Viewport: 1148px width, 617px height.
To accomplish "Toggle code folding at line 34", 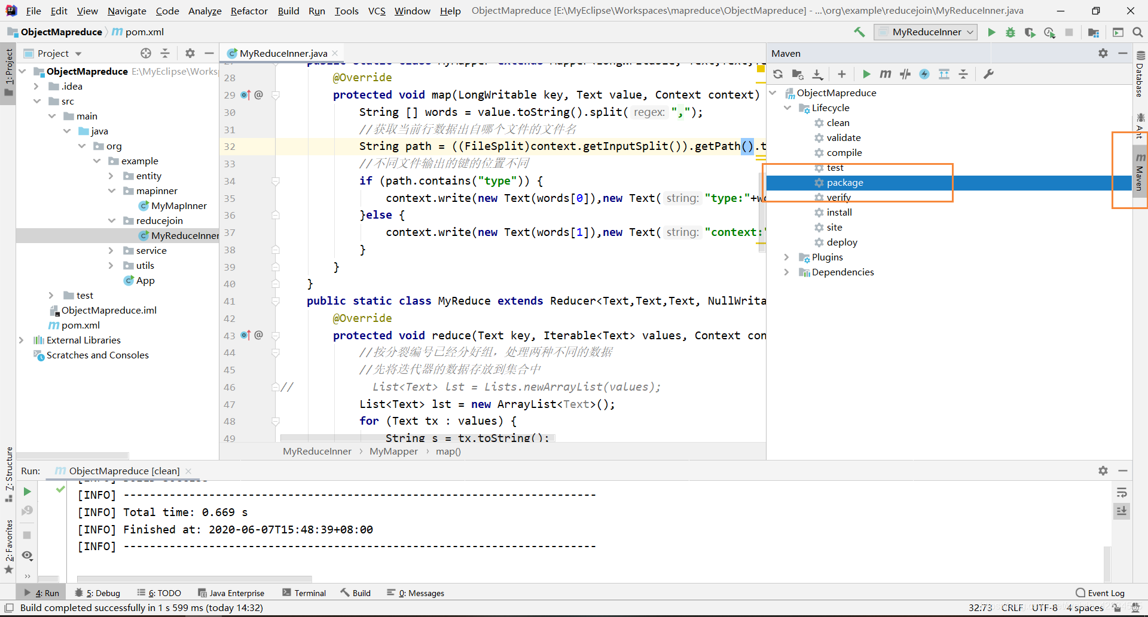I will coord(276,181).
